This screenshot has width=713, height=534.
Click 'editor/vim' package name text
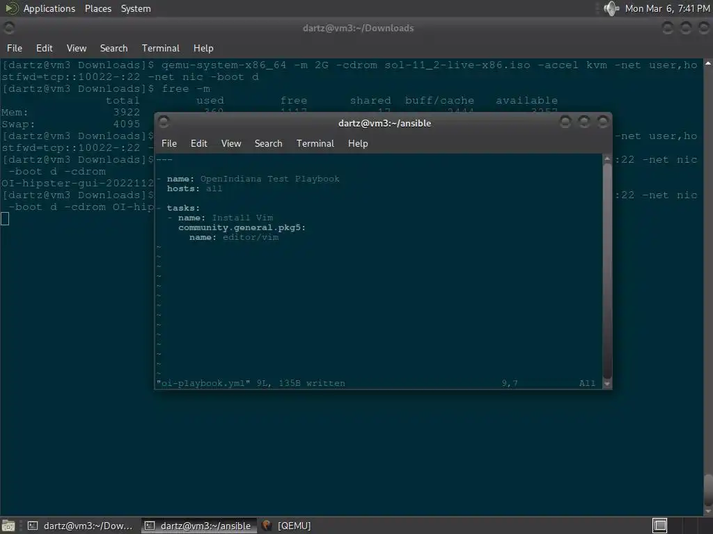[x=251, y=237]
